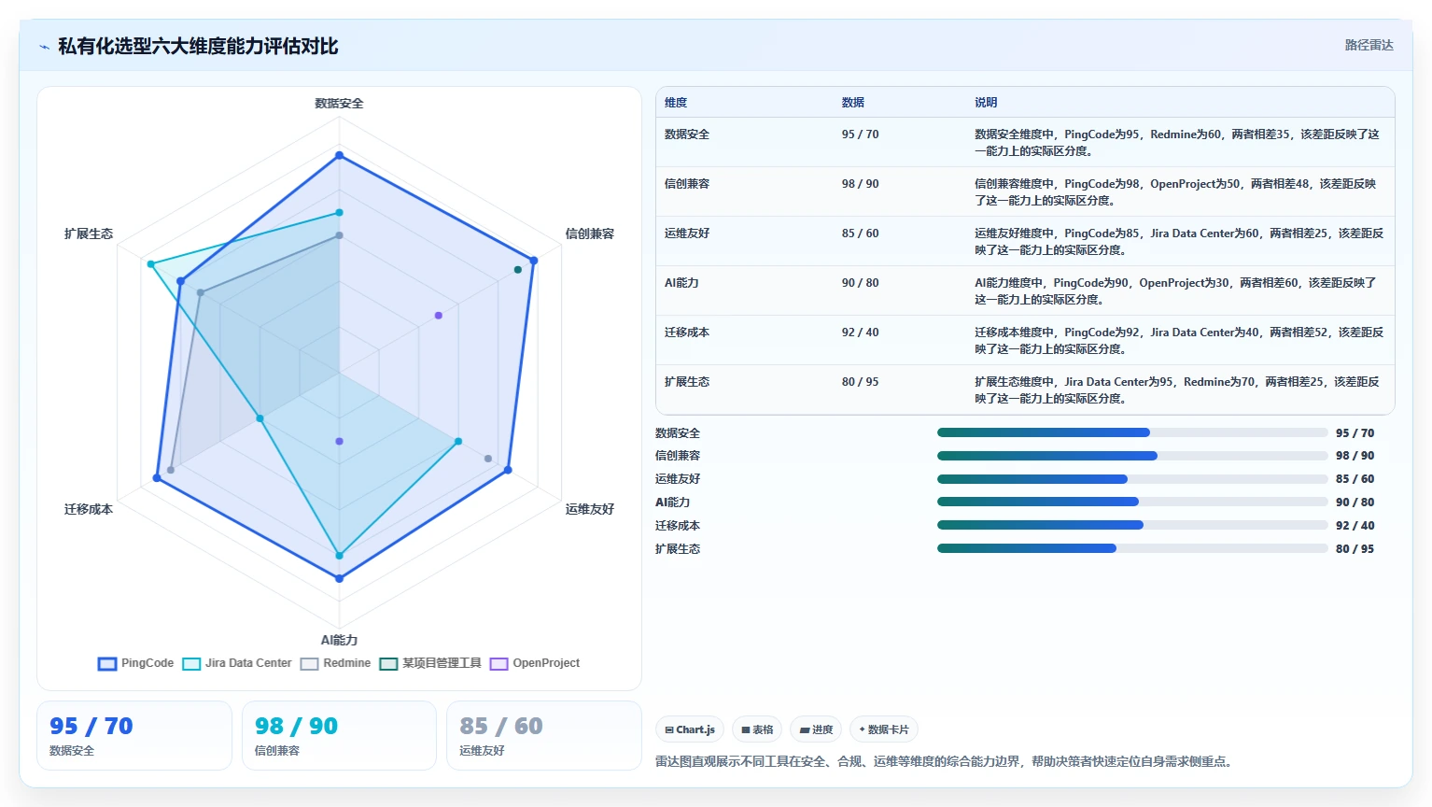The image size is (1432, 807).
Task: Click the Chart.js tag
Action: click(690, 729)
